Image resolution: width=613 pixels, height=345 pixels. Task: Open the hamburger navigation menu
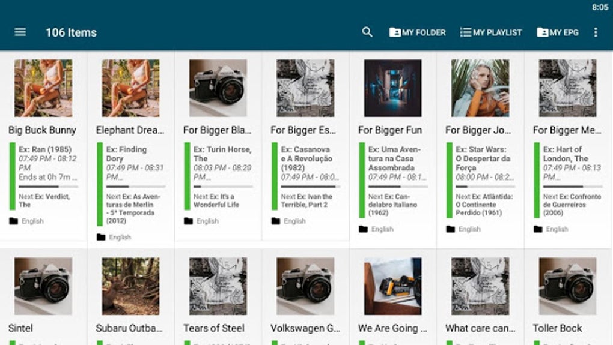pyautogui.click(x=20, y=32)
